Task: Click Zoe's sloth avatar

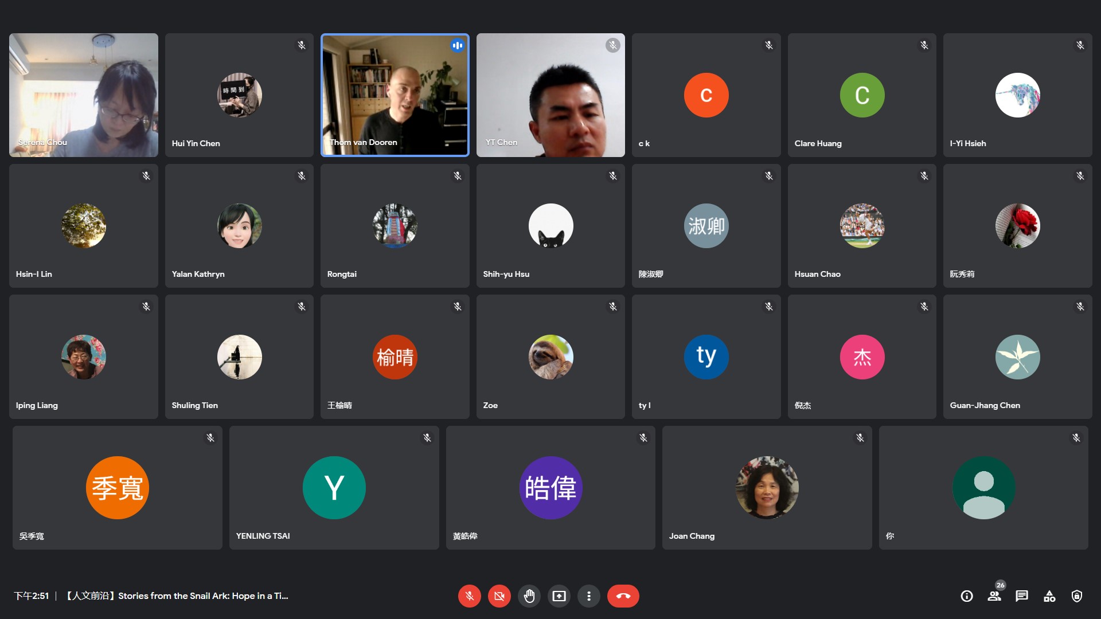Action: [550, 357]
